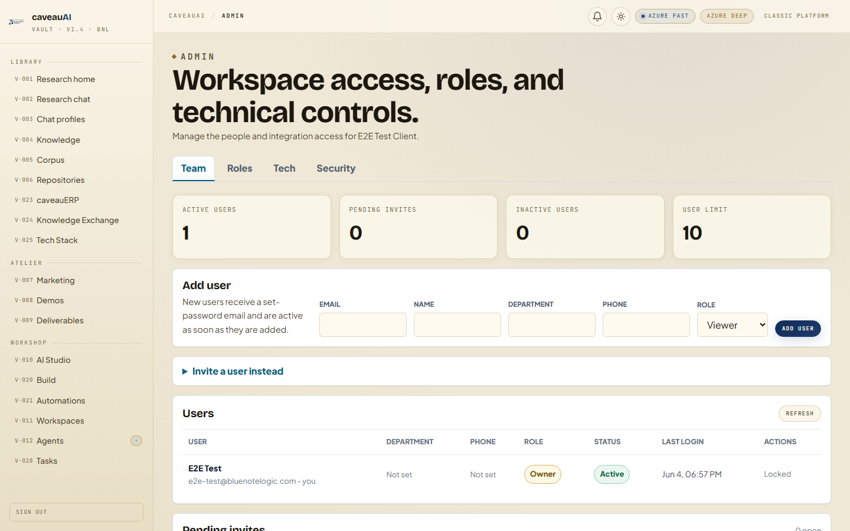Switch to the Tech tab

tap(285, 168)
